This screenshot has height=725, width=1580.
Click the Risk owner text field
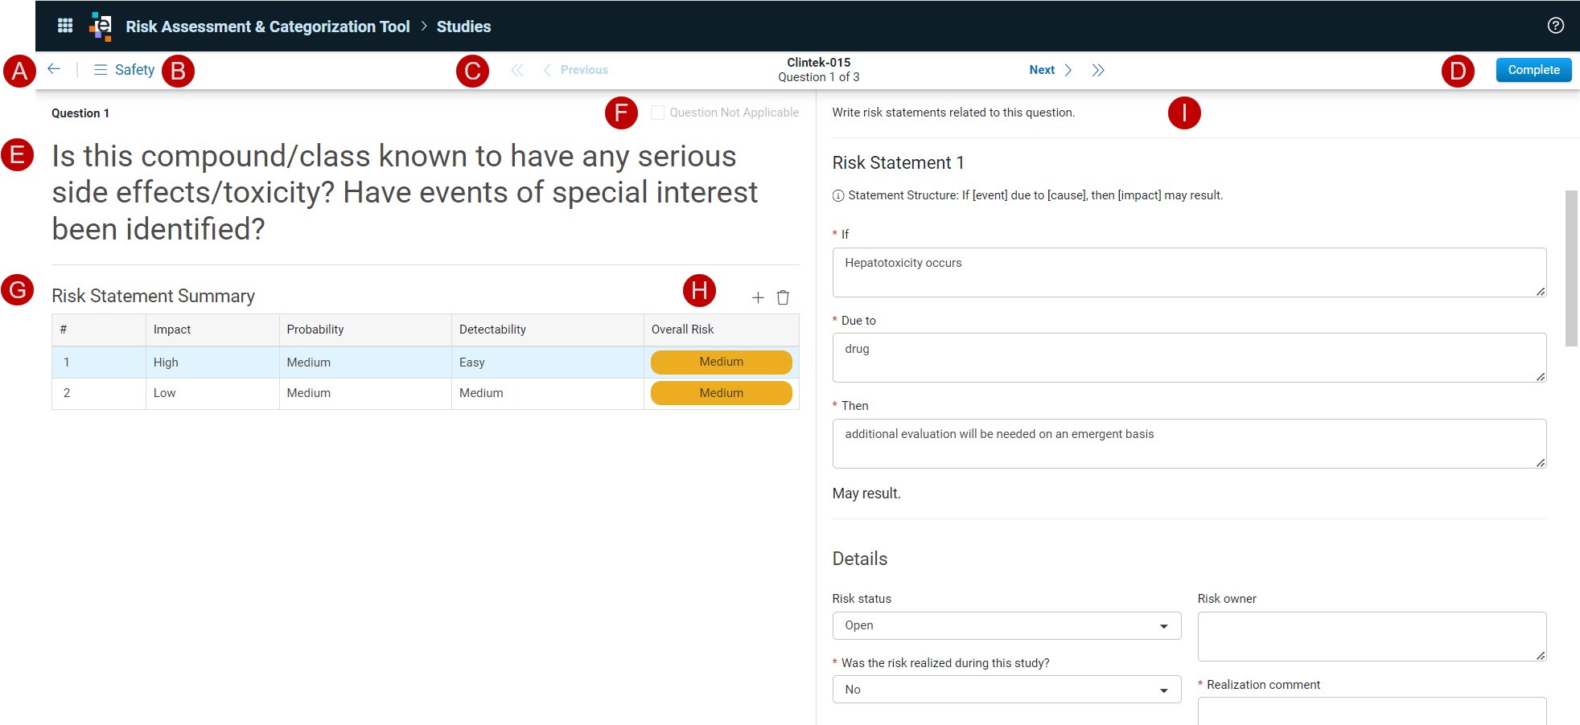pyautogui.click(x=1372, y=637)
